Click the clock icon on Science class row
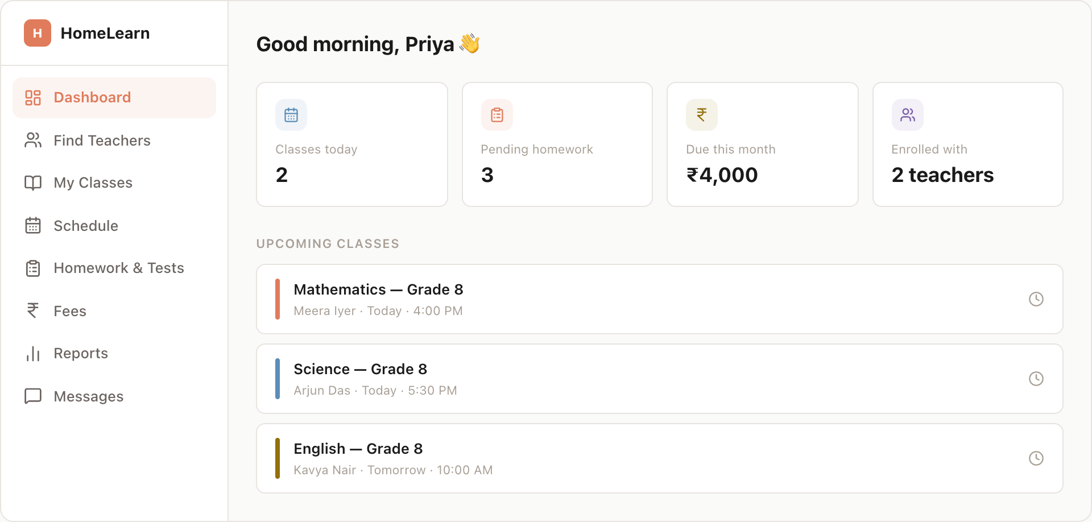 [1036, 379]
